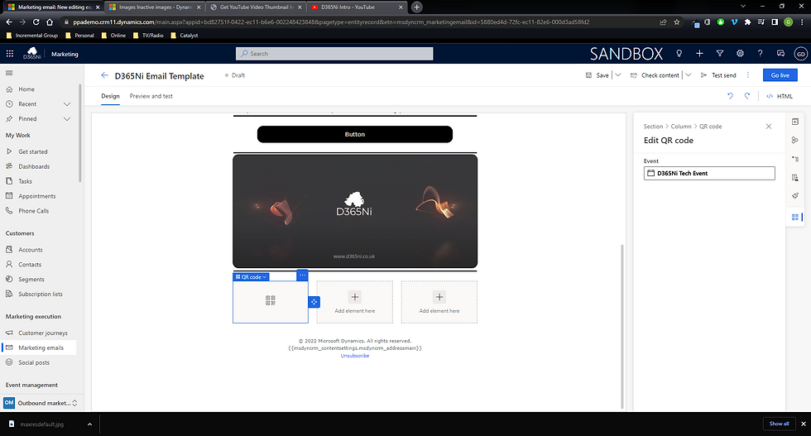Screen dimensions: 811x436
Task: Switch to HTML view button
Action: pos(780,96)
